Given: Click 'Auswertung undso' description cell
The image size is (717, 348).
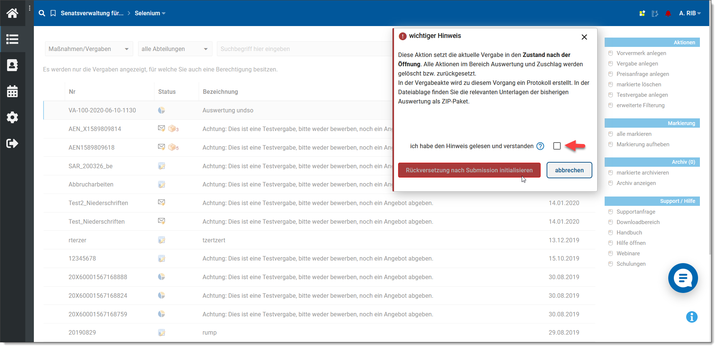Looking at the screenshot, I should pyautogui.click(x=228, y=110).
